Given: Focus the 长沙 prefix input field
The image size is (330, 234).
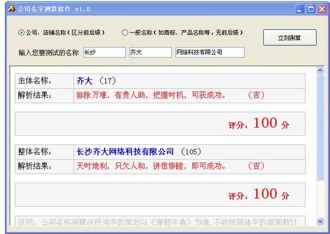Looking at the screenshot, I should 105,52.
